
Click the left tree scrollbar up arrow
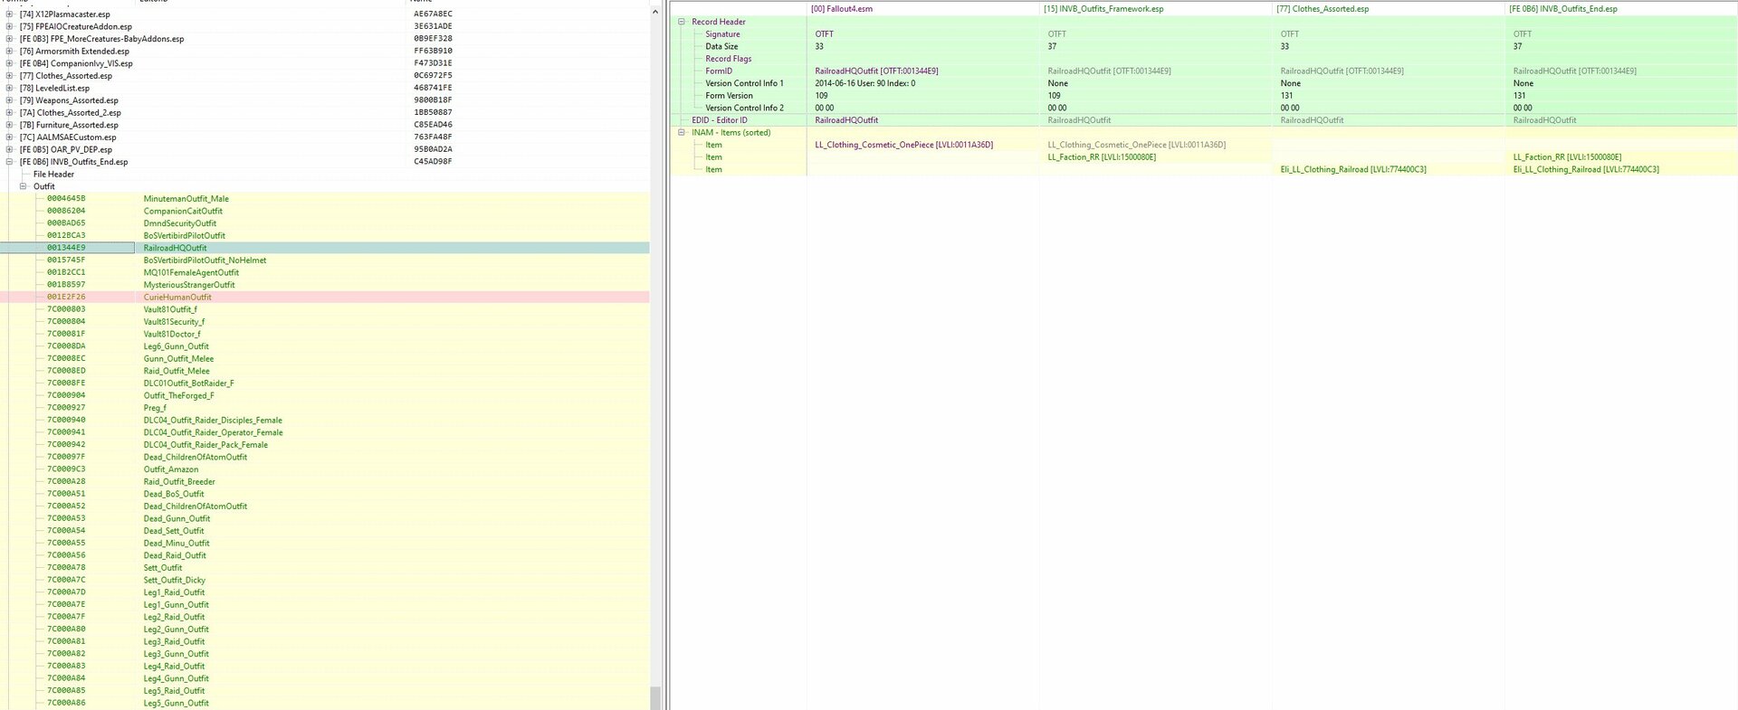click(x=655, y=12)
